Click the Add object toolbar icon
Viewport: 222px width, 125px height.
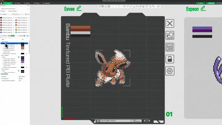pos(99,6)
